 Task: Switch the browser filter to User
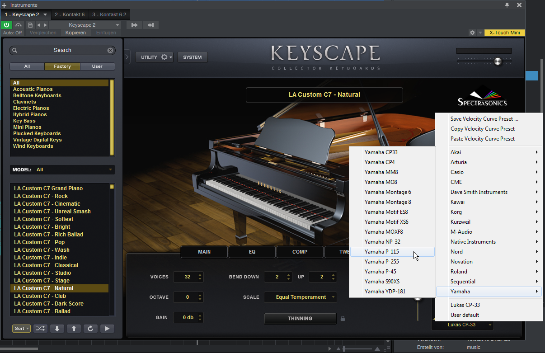click(x=97, y=66)
